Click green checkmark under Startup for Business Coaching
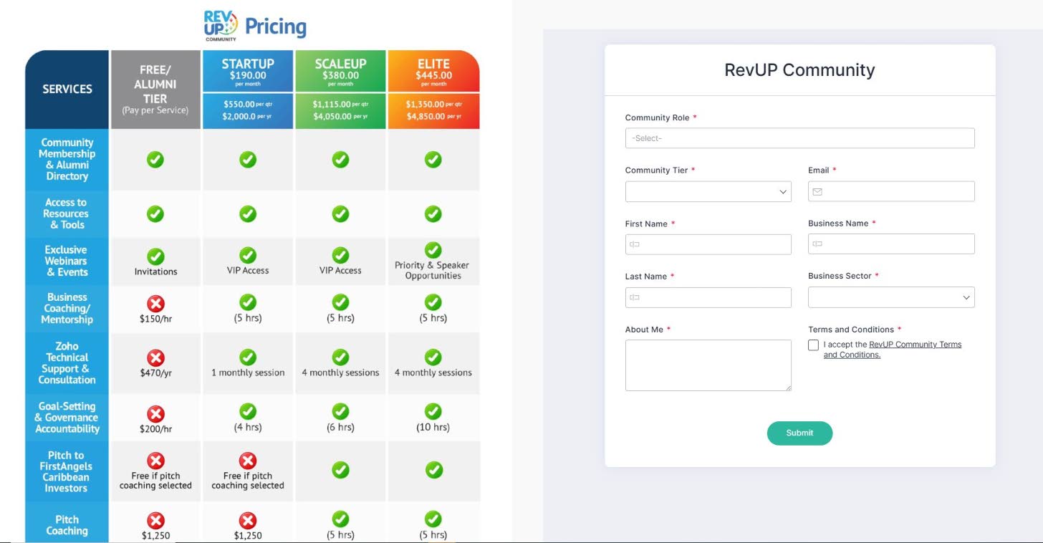 point(248,302)
